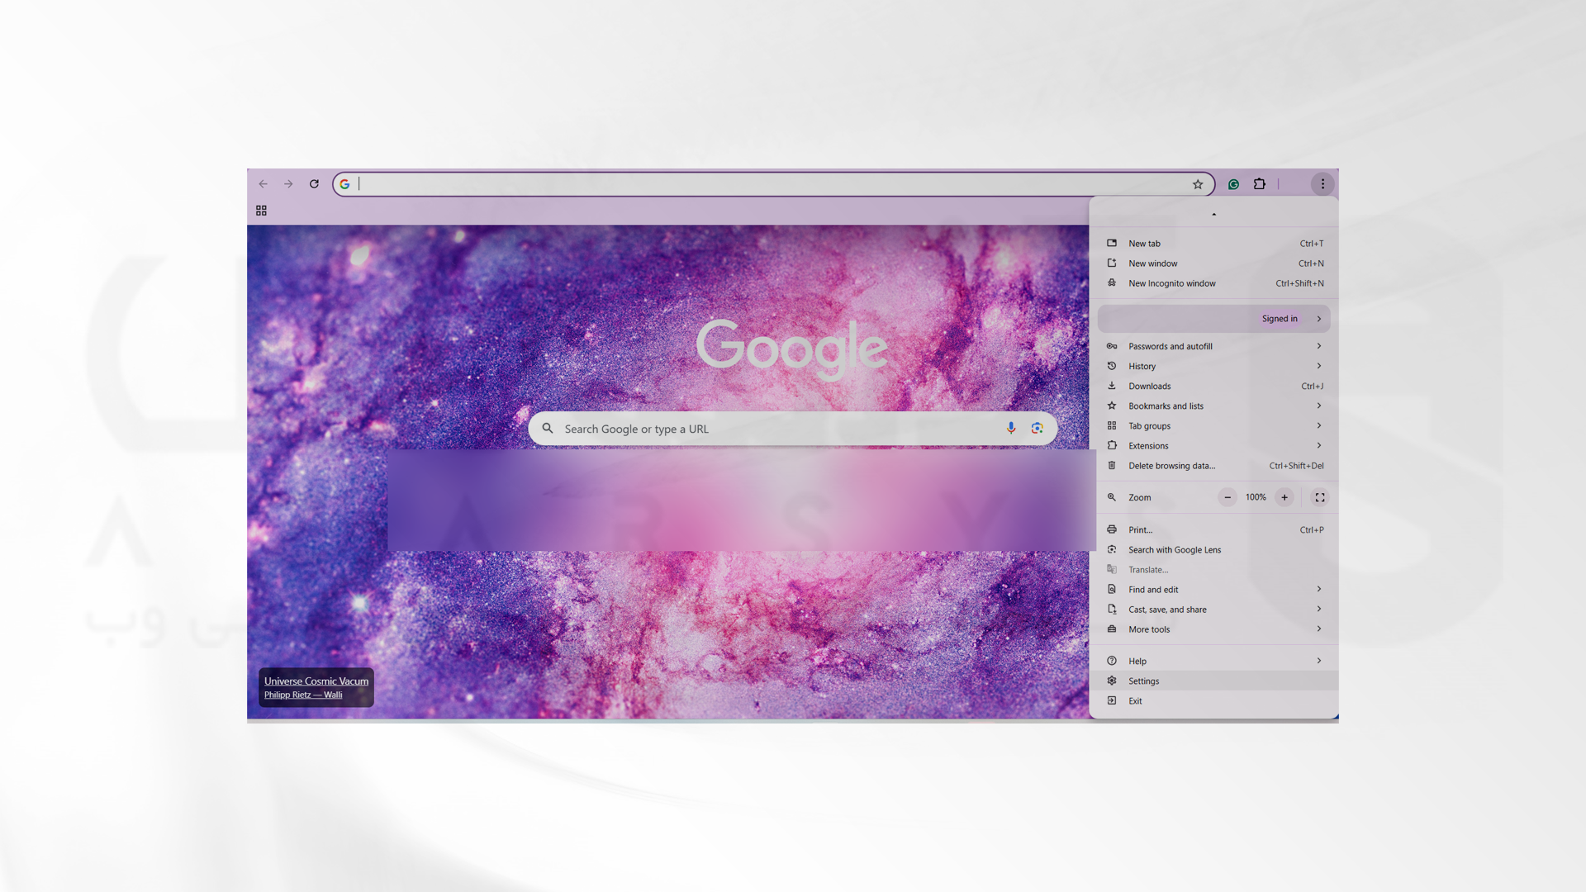Image resolution: width=1586 pixels, height=892 pixels.
Task: Click the Bookmarks and lists option
Action: (1213, 406)
